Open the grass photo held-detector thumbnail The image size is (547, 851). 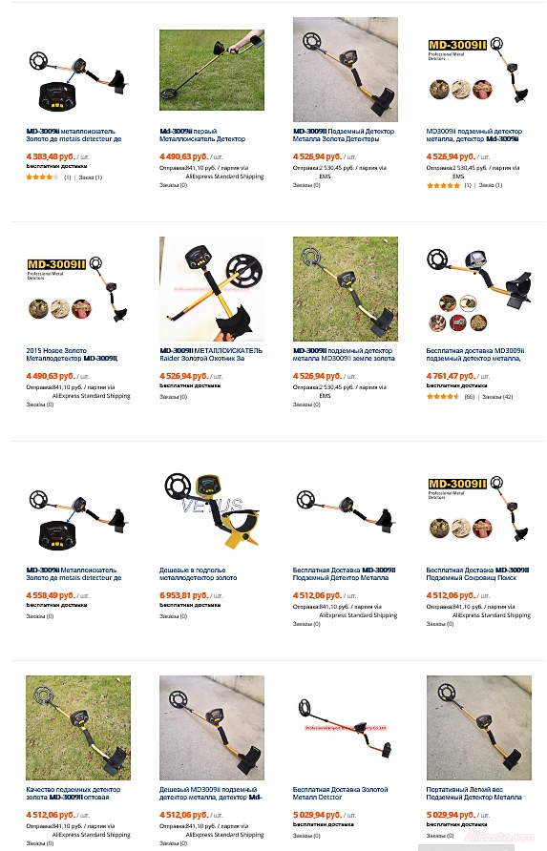point(211,70)
